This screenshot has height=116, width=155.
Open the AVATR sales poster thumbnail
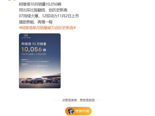(40, 61)
